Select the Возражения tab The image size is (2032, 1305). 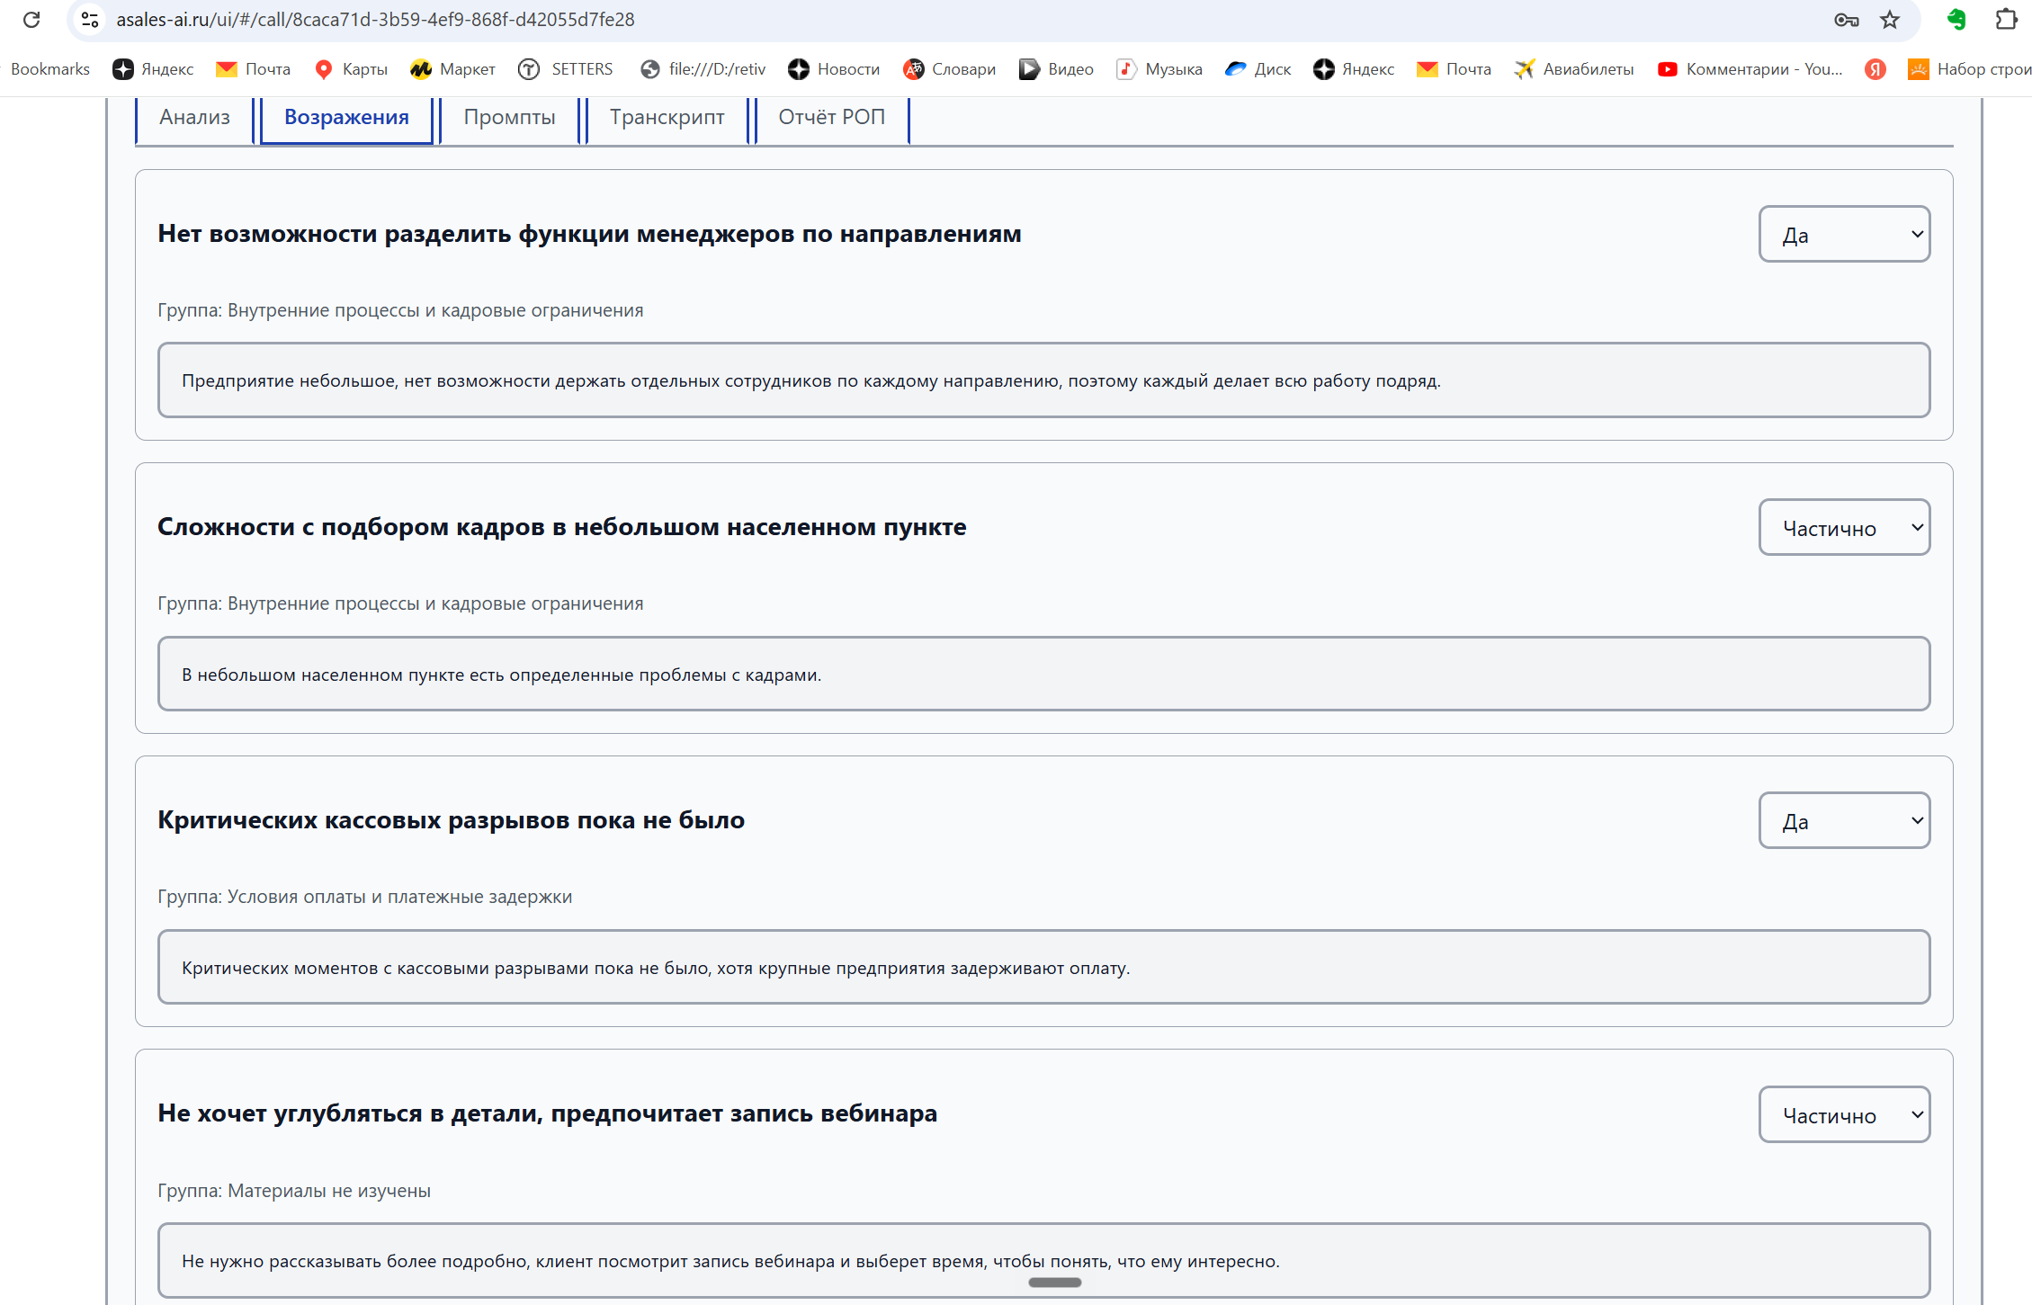[x=346, y=118]
